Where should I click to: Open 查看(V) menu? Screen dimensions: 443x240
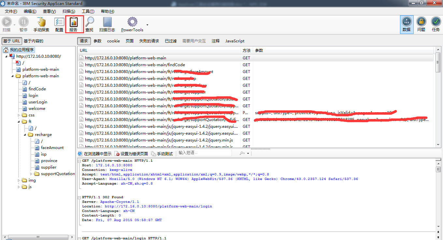click(49, 11)
